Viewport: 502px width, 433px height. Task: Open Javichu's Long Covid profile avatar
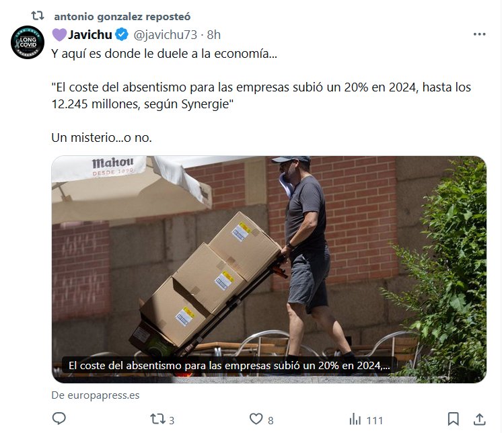point(28,42)
